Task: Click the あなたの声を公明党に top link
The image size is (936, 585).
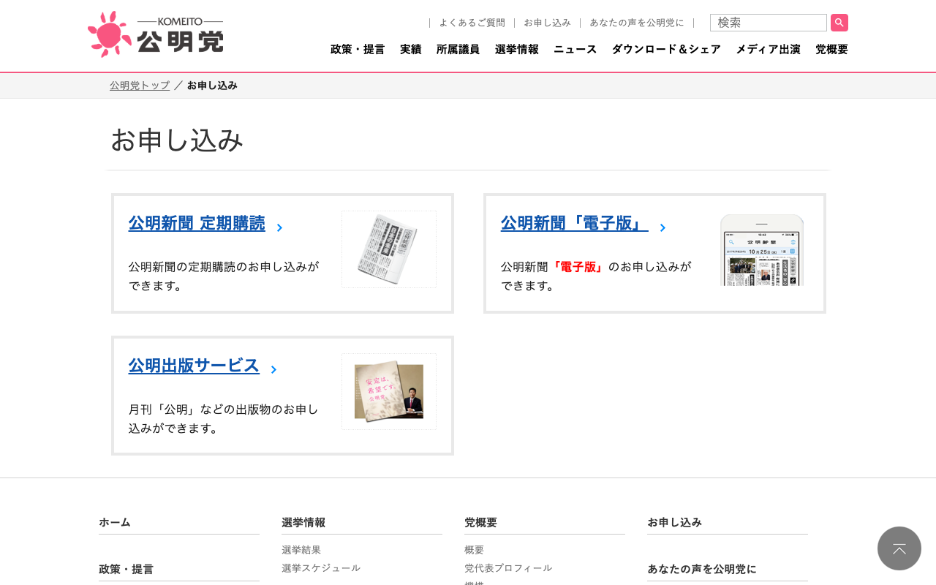Action: point(637,23)
